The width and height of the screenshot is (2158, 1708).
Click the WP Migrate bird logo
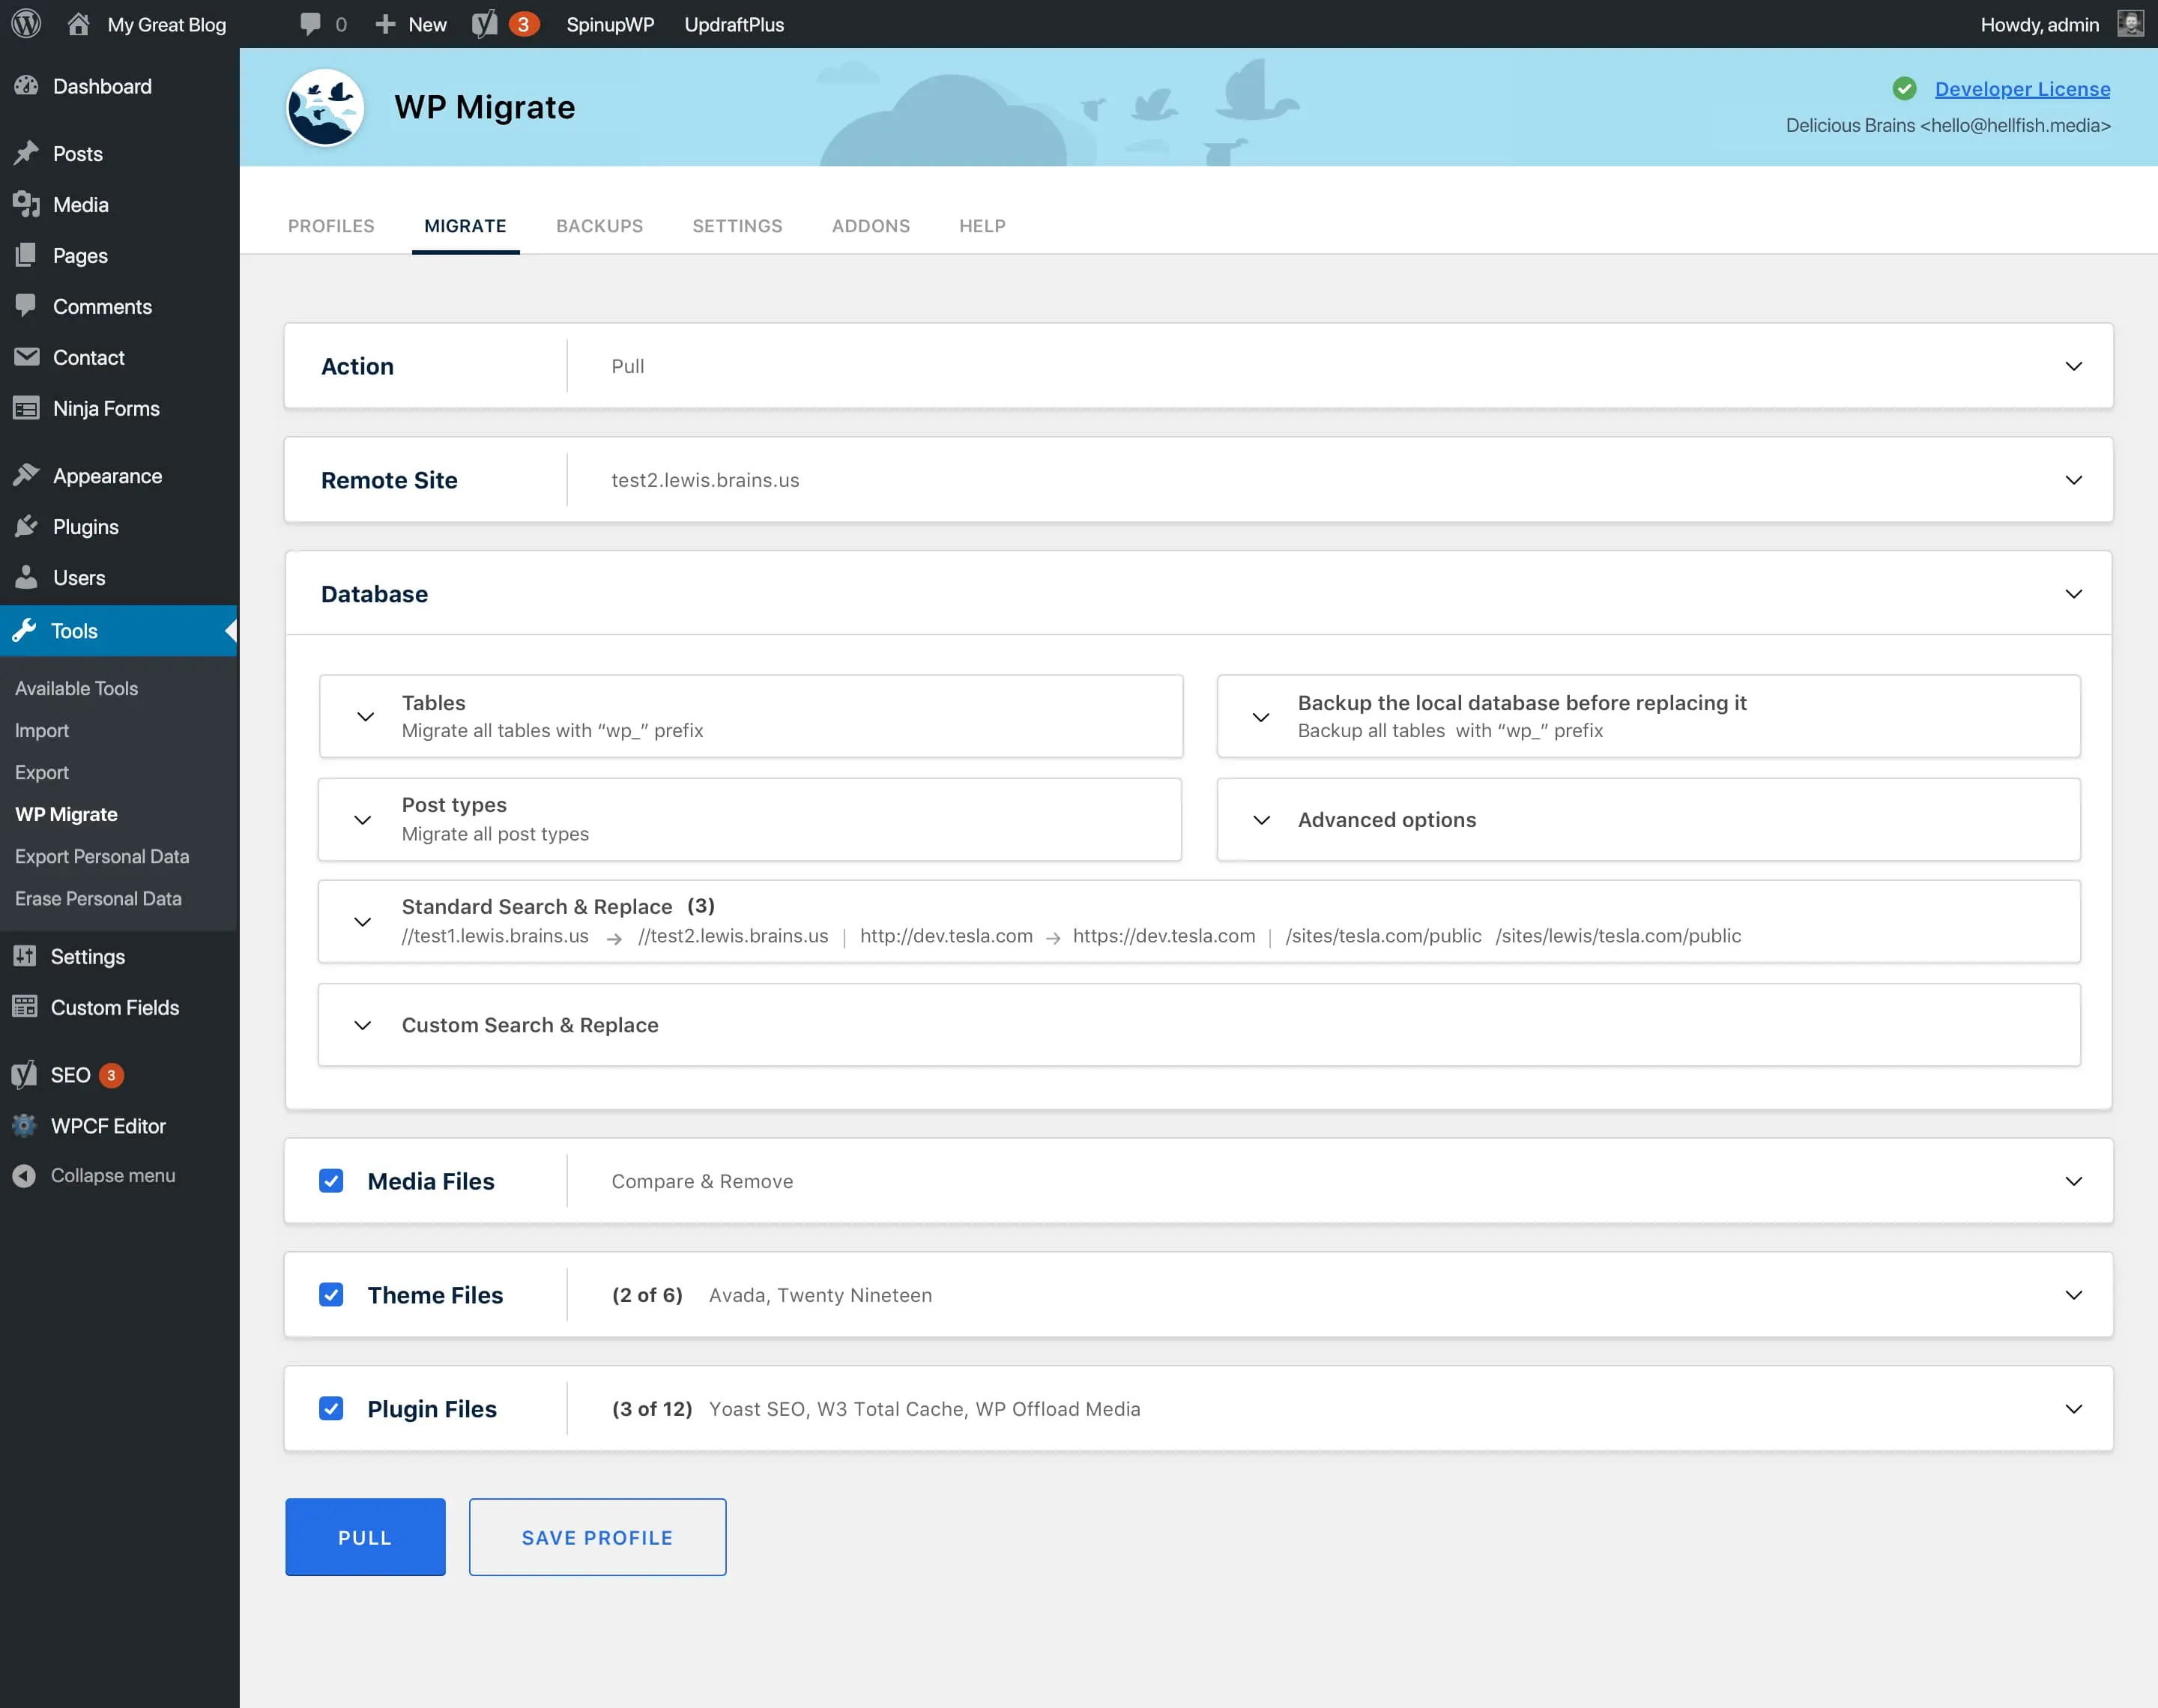pos(325,107)
